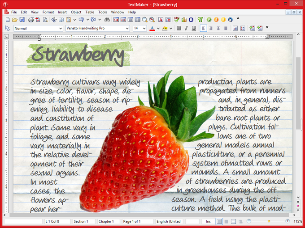The image size is (305, 228).
Task: Expand the formatting toolbar overflow chevron
Action: pos(267,27)
